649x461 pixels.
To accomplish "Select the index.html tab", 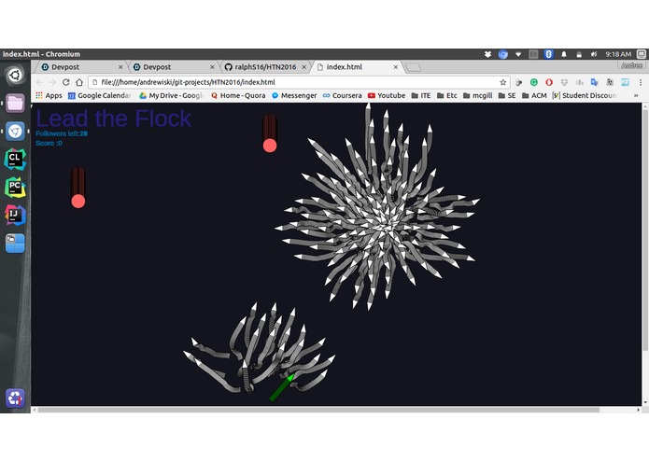I will click(x=358, y=67).
